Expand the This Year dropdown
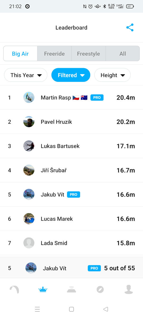The height and width of the screenshot is (318, 143). point(26,75)
